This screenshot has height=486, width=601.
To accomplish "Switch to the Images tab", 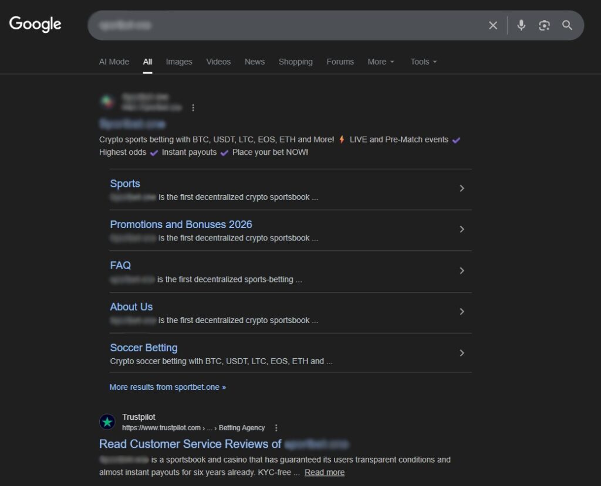I will [x=179, y=62].
